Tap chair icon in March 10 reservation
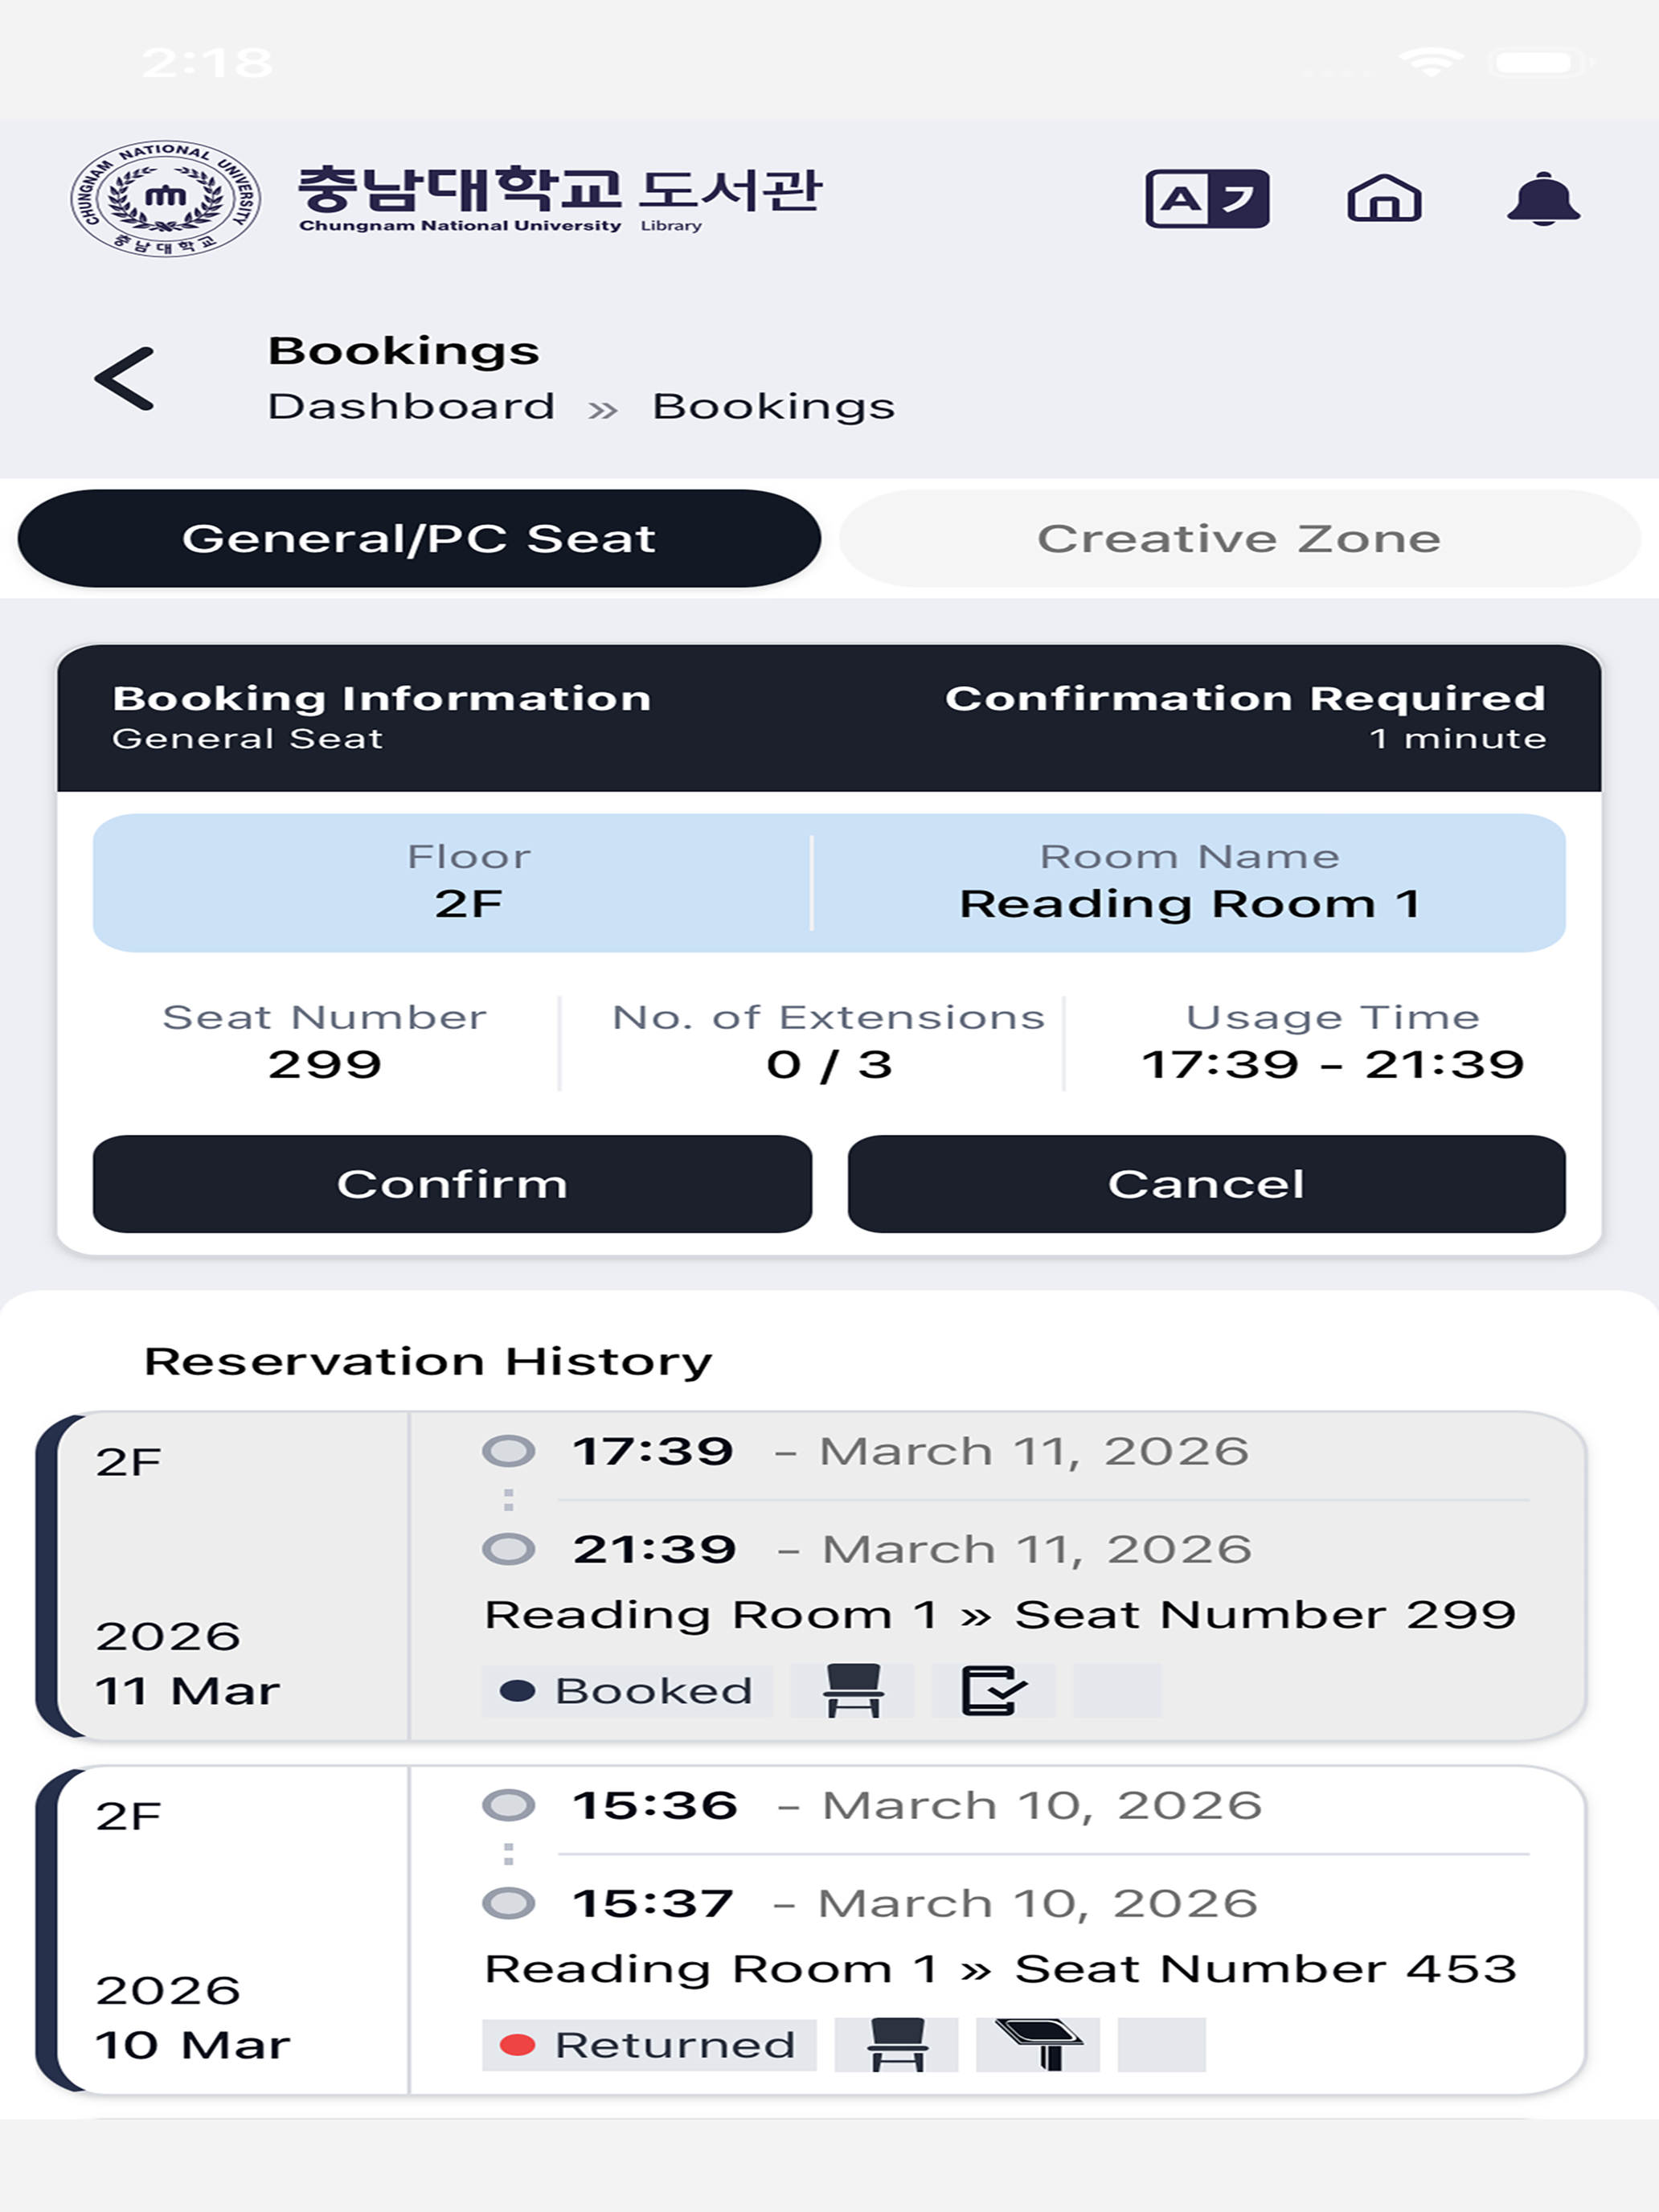1659x2212 pixels. pos(896,2045)
